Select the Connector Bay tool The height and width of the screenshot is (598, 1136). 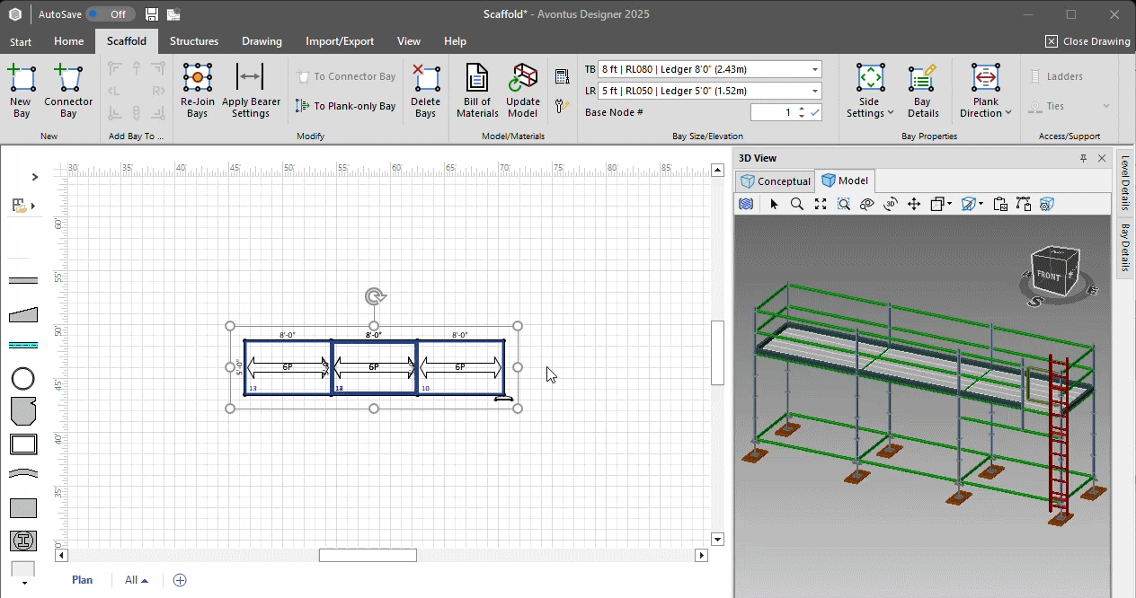(x=68, y=79)
